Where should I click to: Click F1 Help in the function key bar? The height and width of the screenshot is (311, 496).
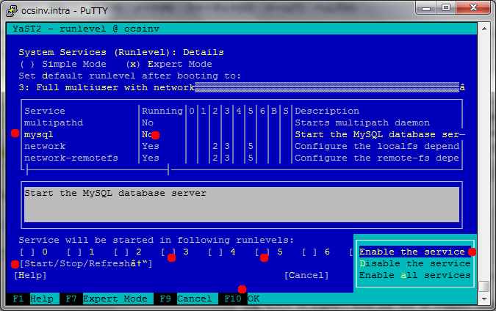pos(32,299)
